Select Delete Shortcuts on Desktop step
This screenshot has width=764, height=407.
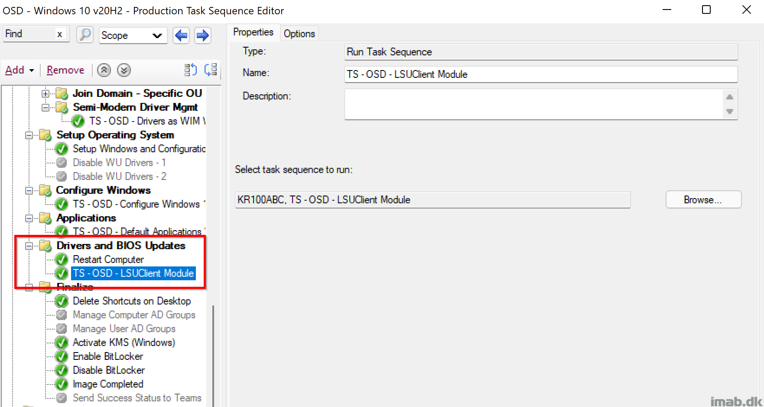click(x=132, y=301)
